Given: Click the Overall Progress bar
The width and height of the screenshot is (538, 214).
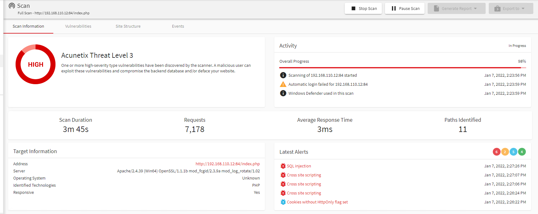Looking at the screenshot, I should (403, 67).
